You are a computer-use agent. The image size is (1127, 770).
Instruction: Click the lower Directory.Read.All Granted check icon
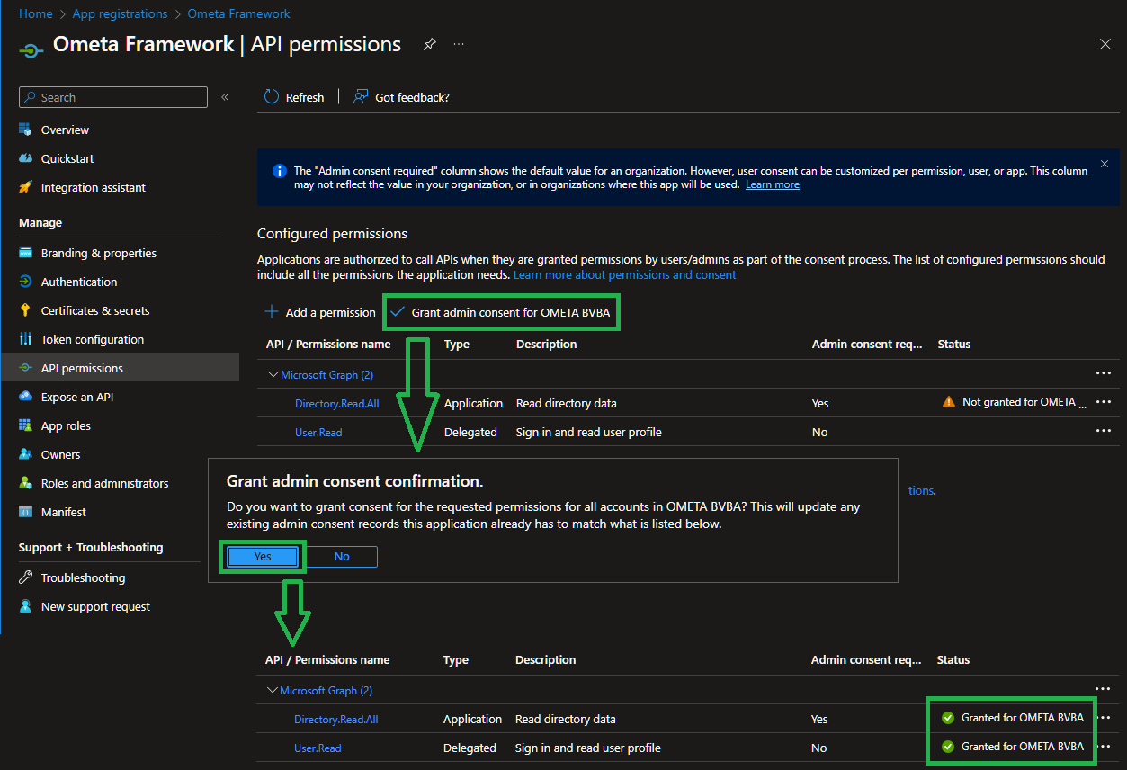[948, 718]
